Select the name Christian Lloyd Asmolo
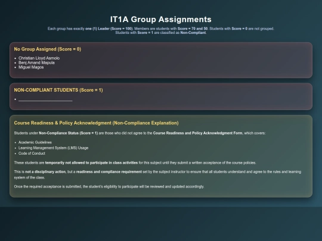Screen dimensions: 322x241 click(39, 58)
